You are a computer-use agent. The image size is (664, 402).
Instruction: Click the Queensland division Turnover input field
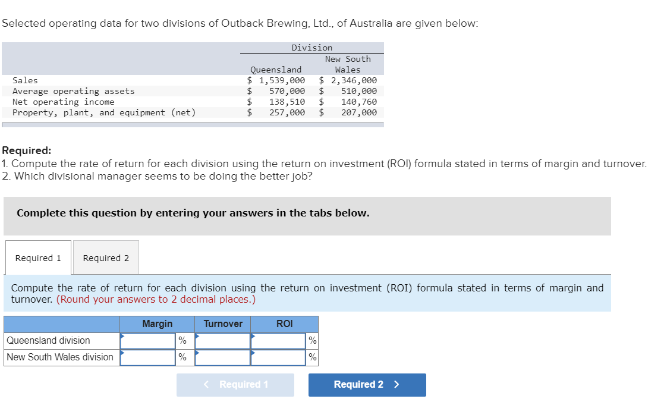223,340
